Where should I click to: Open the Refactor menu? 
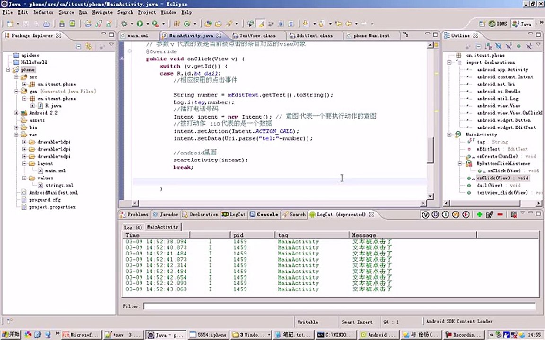43,12
